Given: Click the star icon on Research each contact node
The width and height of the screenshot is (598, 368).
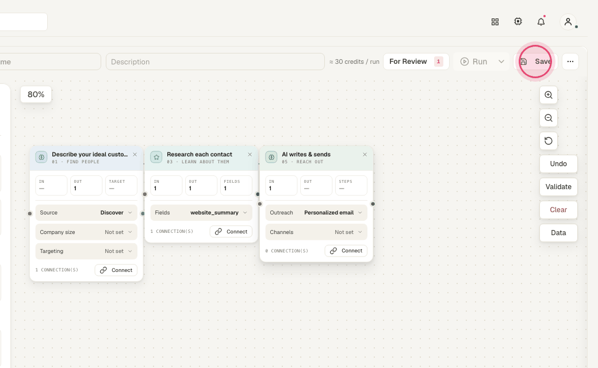Looking at the screenshot, I should 156,157.
